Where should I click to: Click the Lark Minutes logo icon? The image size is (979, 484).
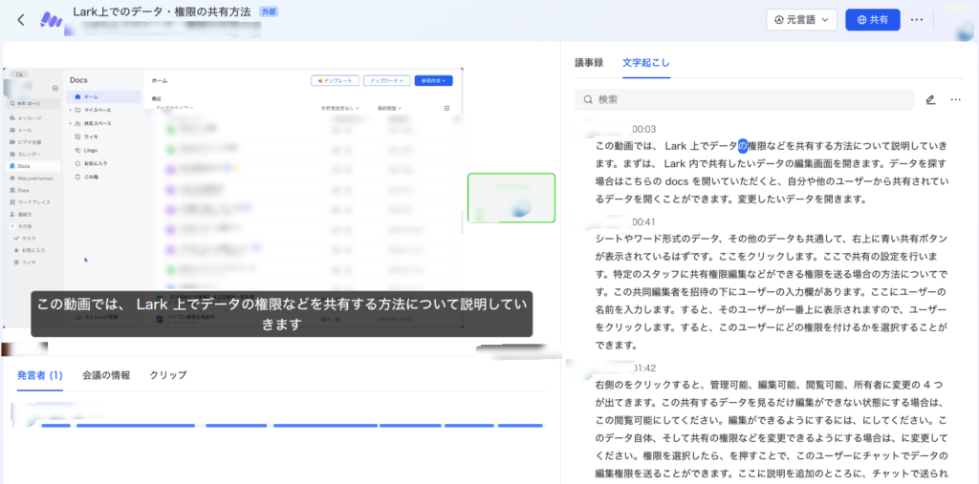click(x=51, y=20)
